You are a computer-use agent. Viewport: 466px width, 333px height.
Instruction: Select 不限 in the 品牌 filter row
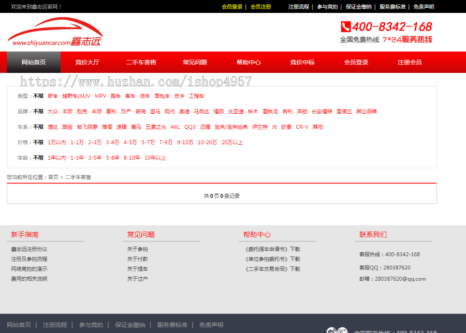coord(38,112)
